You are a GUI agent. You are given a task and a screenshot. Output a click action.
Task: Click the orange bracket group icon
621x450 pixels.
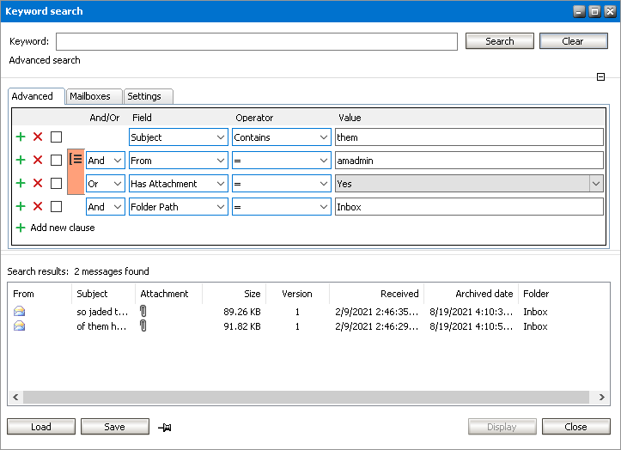coord(76,160)
